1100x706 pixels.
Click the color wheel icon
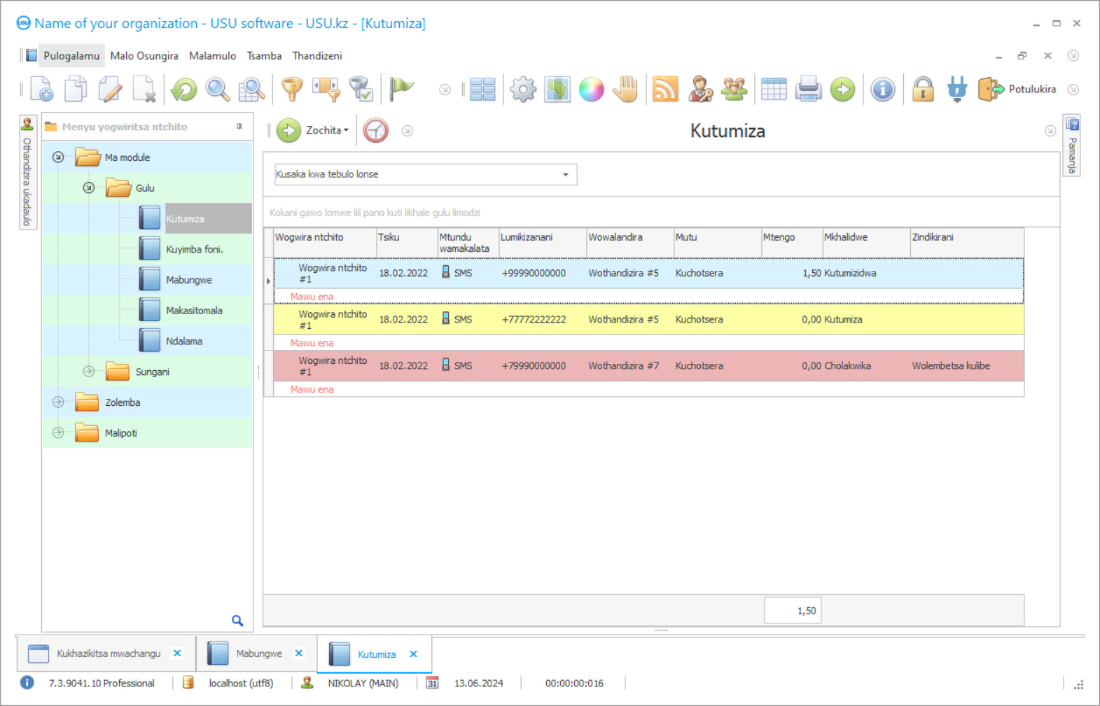click(591, 90)
